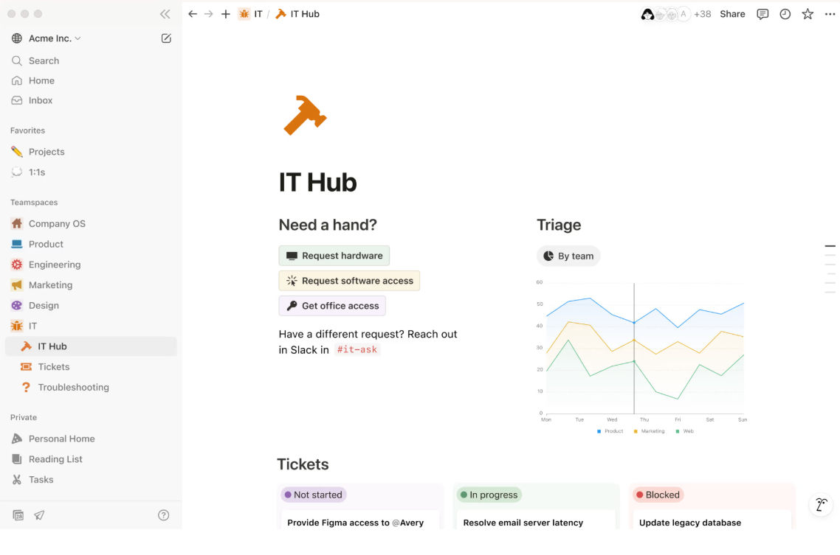Open help with the question mark icon

click(x=163, y=515)
